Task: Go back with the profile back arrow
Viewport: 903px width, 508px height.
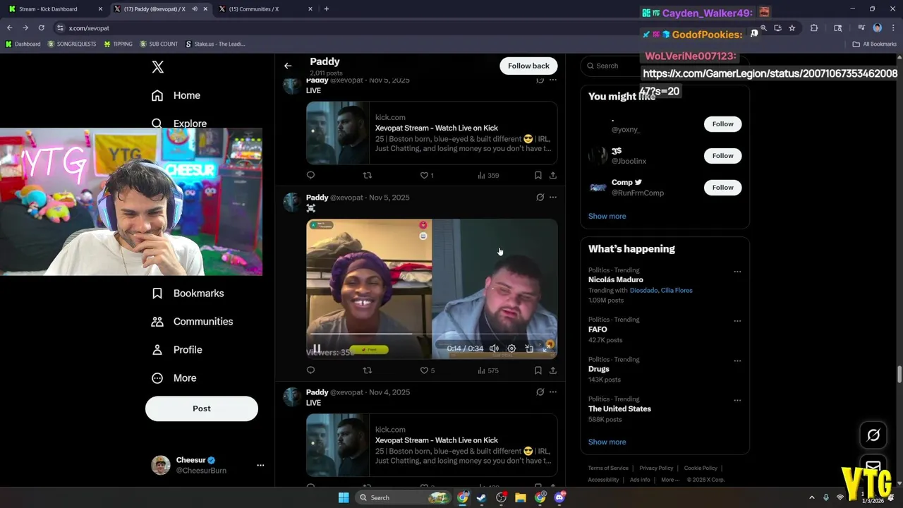Action: [288, 66]
